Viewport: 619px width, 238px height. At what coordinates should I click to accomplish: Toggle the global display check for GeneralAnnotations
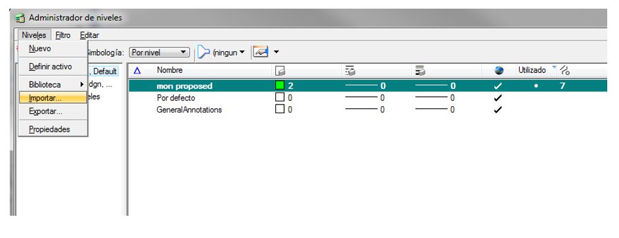(498, 110)
